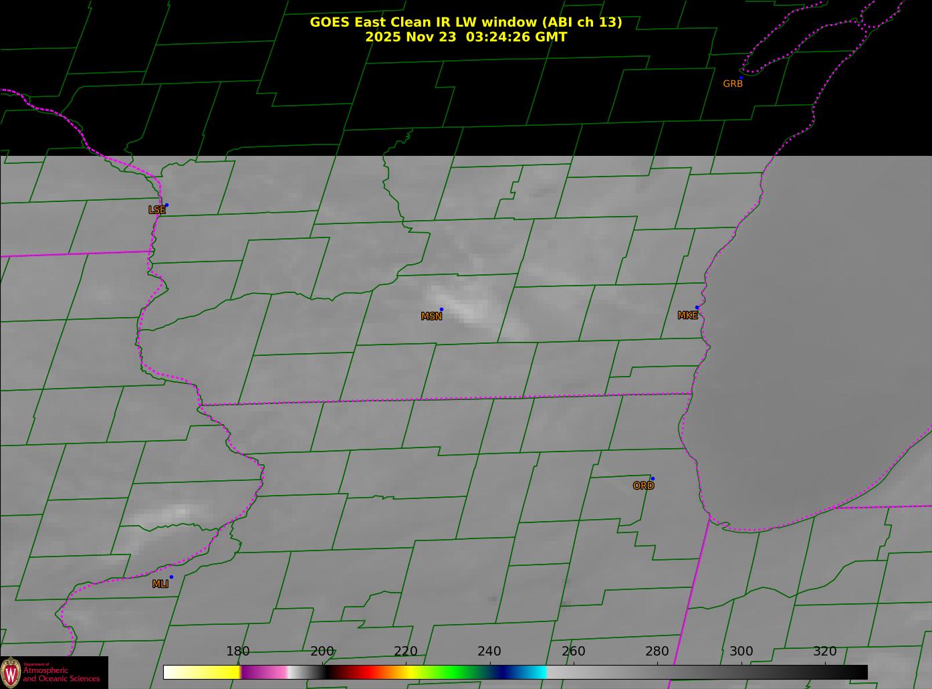Select the GRB station label
The width and height of the screenshot is (932, 689).
pyautogui.click(x=733, y=84)
